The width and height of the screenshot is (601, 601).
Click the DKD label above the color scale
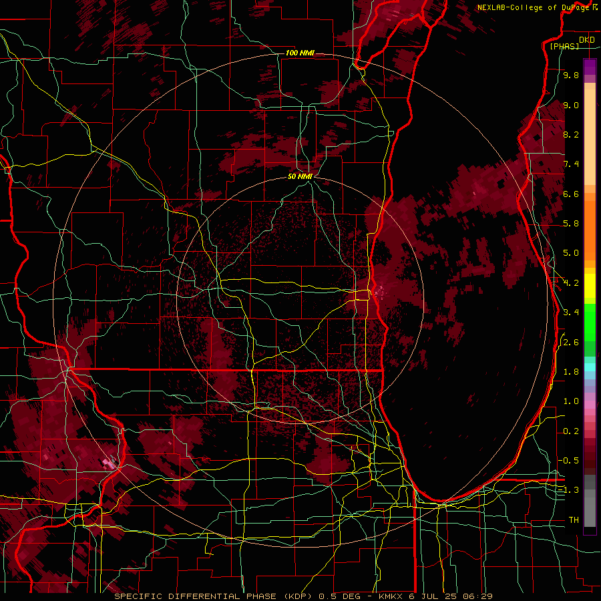587,40
